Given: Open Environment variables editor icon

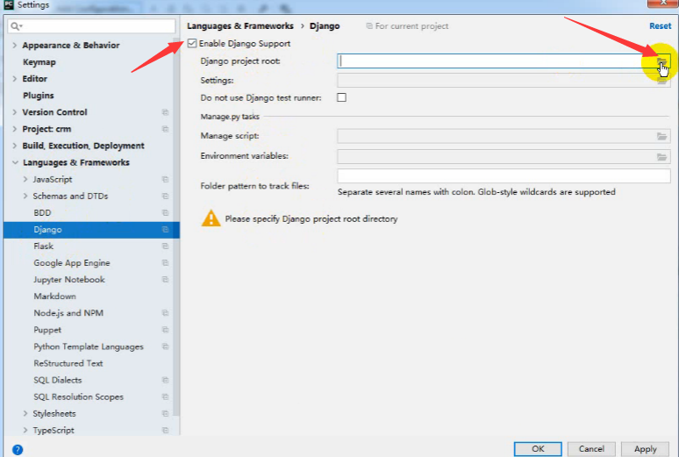Looking at the screenshot, I should (661, 157).
